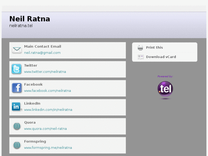Open www.twitter.com/neilratna link
The width and height of the screenshot is (208, 156).
pyautogui.click(x=45, y=72)
